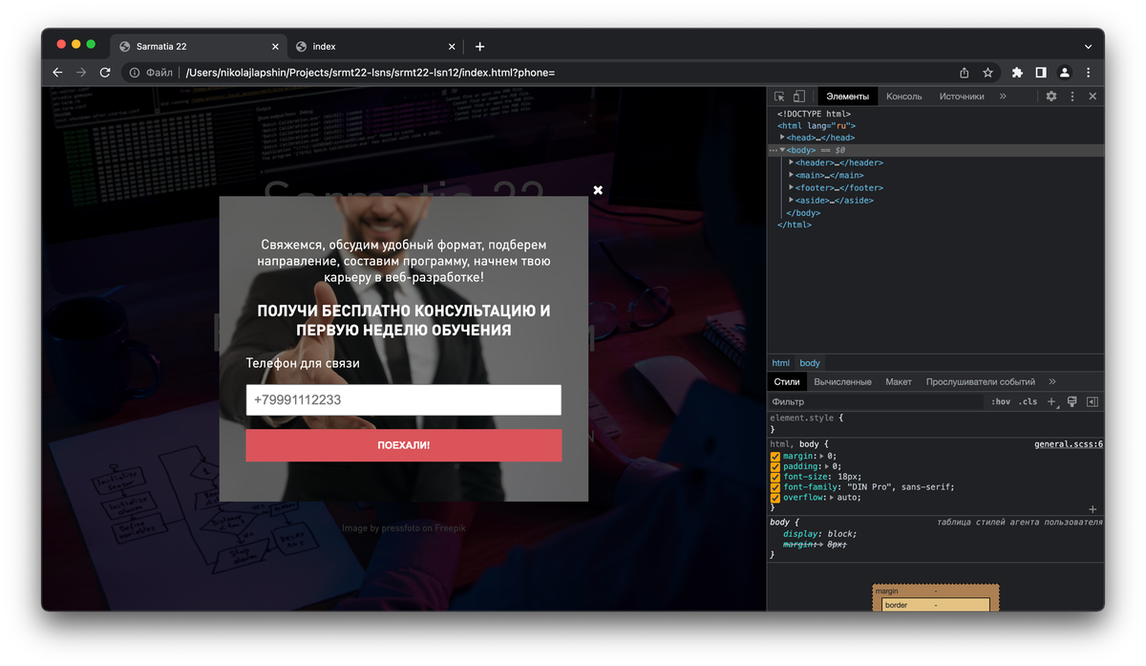
Task: Collapse the body element in DOM tree
Action: pyautogui.click(x=783, y=150)
